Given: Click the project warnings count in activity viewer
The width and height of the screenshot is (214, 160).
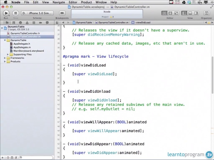Looking at the screenshot, I should [112, 17].
